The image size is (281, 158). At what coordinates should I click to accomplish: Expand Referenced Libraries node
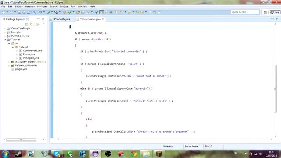coord(9,65)
